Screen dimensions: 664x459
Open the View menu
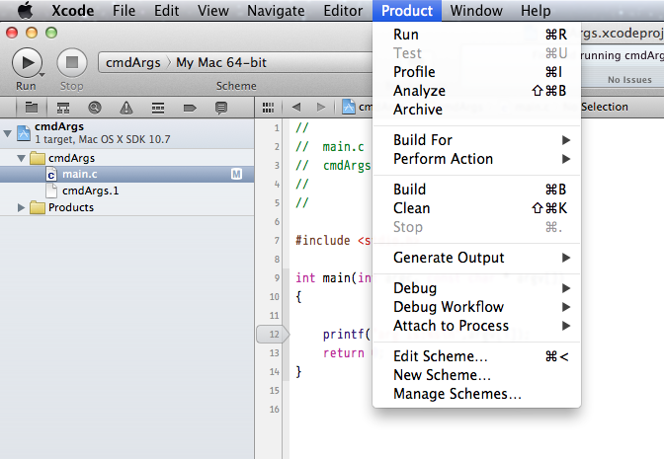[x=213, y=11]
